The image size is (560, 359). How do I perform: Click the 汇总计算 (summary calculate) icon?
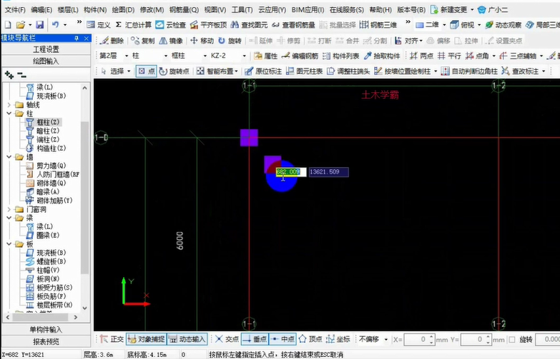pyautogui.click(x=133, y=25)
